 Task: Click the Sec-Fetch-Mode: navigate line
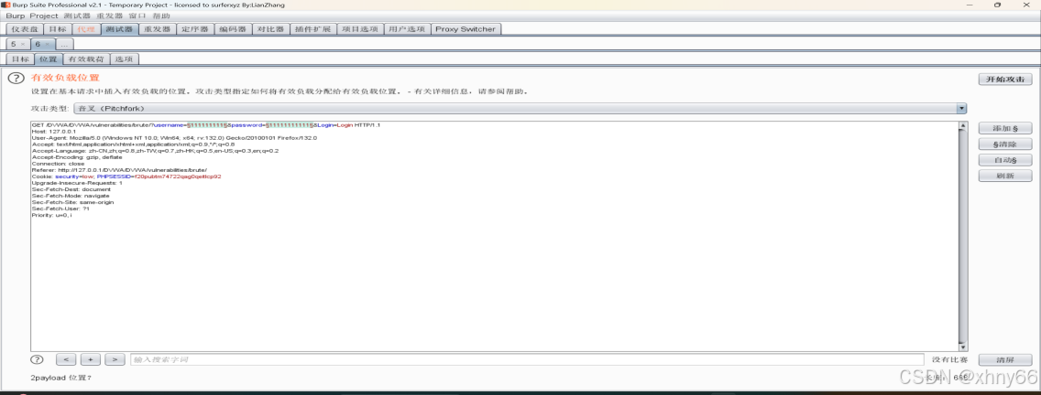(71, 196)
